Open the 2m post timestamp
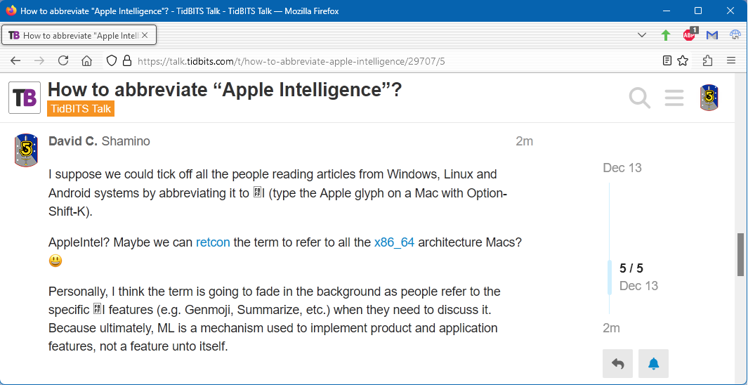This screenshot has width=748, height=385. (524, 141)
